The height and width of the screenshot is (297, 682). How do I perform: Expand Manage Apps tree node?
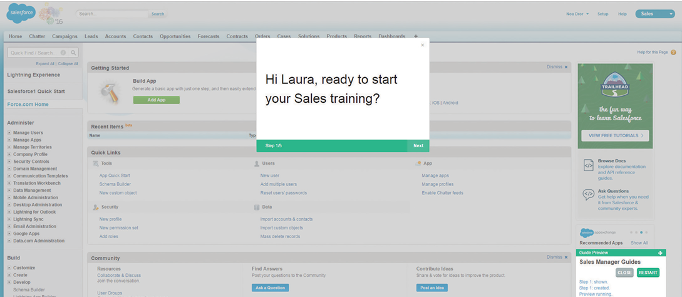pos(9,140)
